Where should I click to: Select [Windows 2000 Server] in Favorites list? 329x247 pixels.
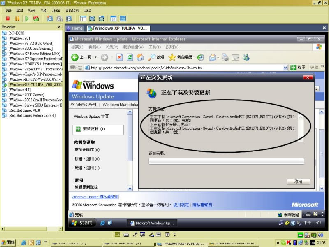(x=26, y=95)
